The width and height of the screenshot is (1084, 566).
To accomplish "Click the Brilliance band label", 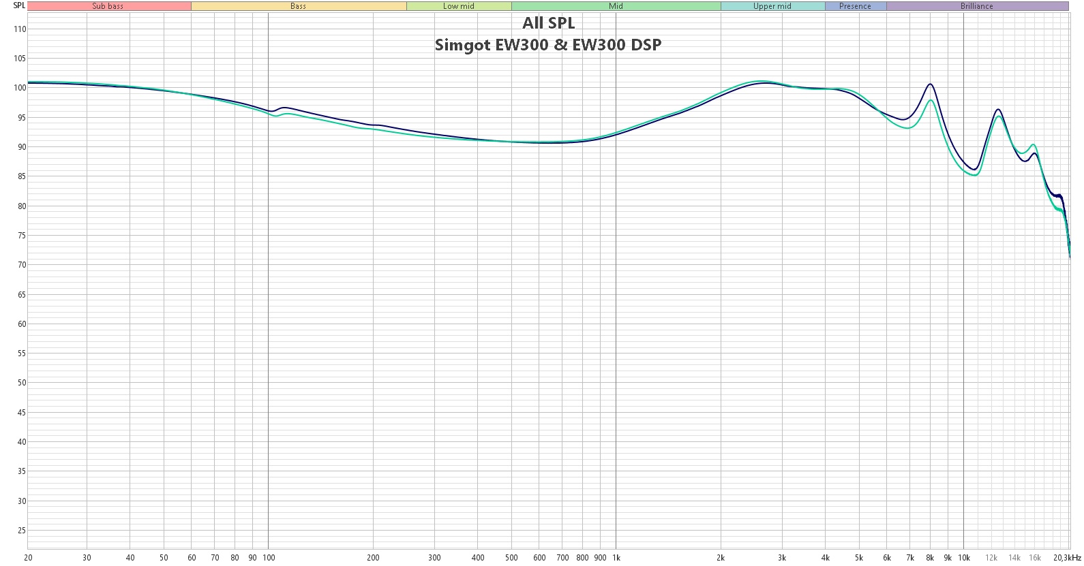I will [x=977, y=6].
